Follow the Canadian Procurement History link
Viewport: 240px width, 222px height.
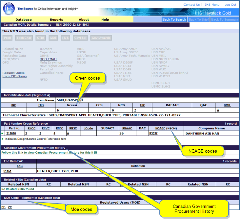tap(20, 153)
